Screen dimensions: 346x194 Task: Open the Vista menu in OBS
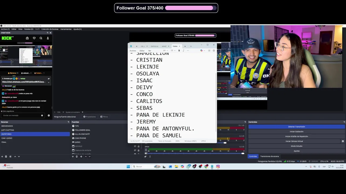pyautogui.click(x=20, y=29)
